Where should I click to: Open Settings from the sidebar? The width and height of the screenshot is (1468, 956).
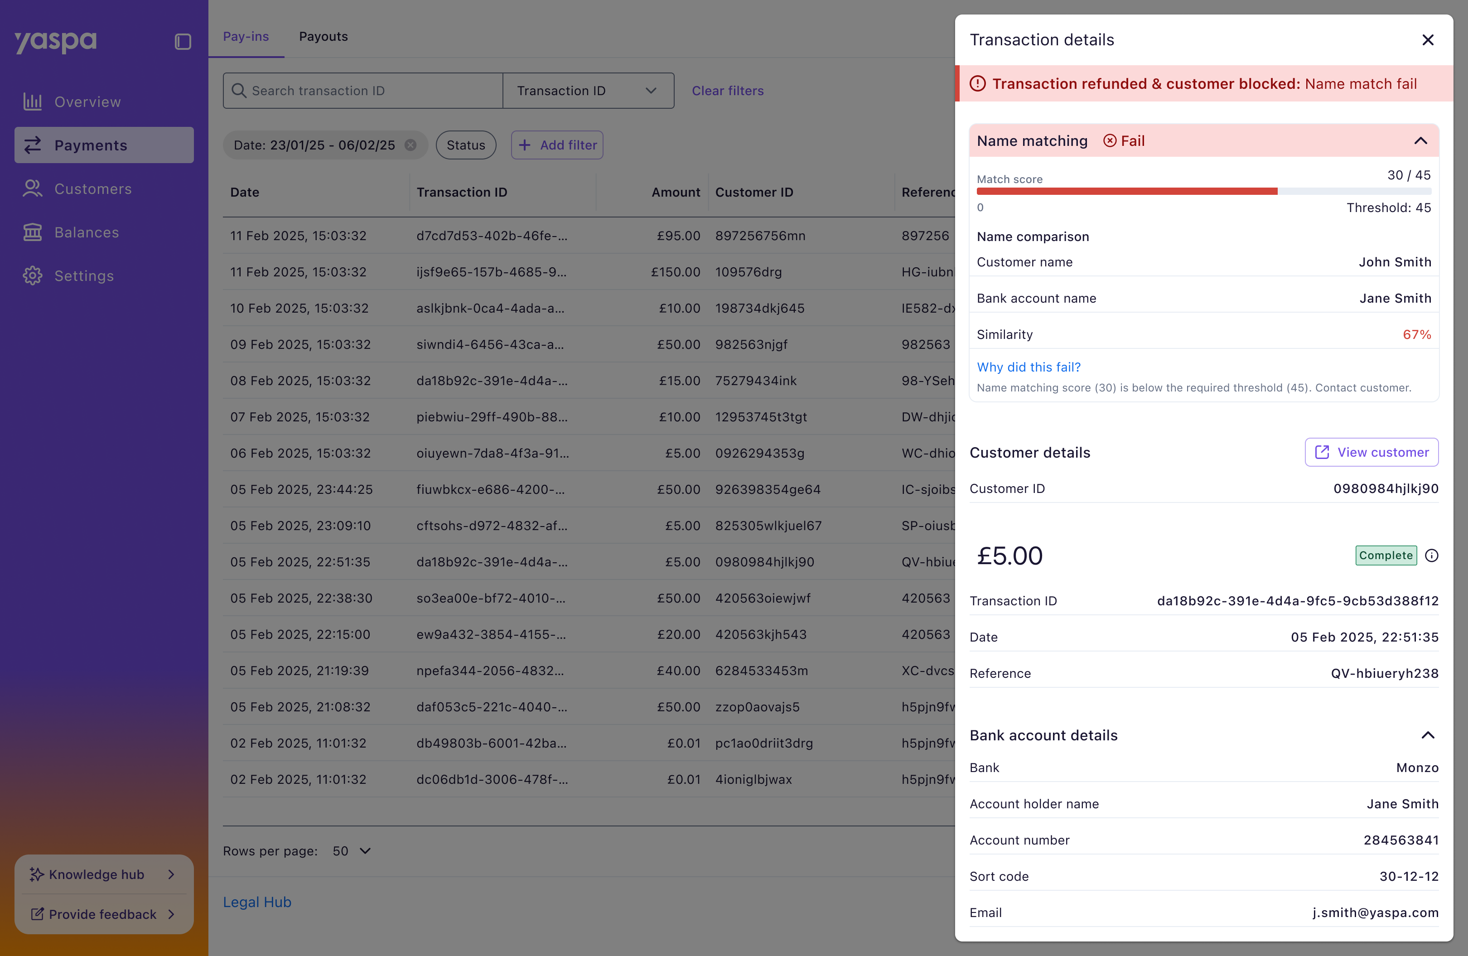click(x=84, y=275)
